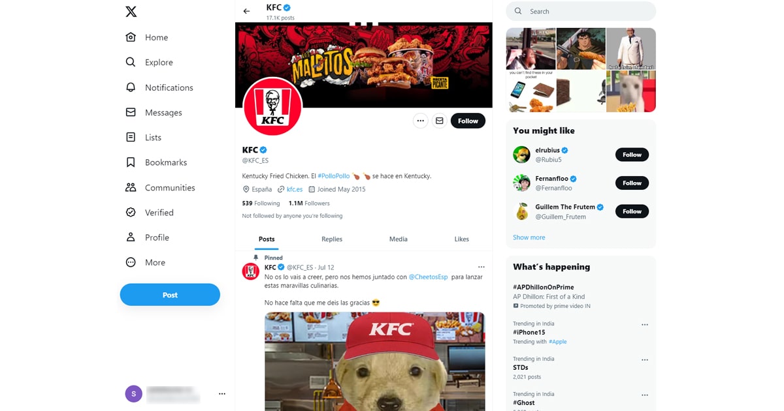Click the Search input field
Viewport: 784px width, 411px height.
pyautogui.click(x=588, y=11)
